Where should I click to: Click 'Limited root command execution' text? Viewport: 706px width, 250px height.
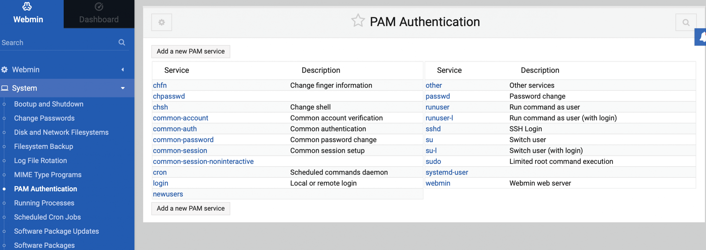(x=561, y=162)
